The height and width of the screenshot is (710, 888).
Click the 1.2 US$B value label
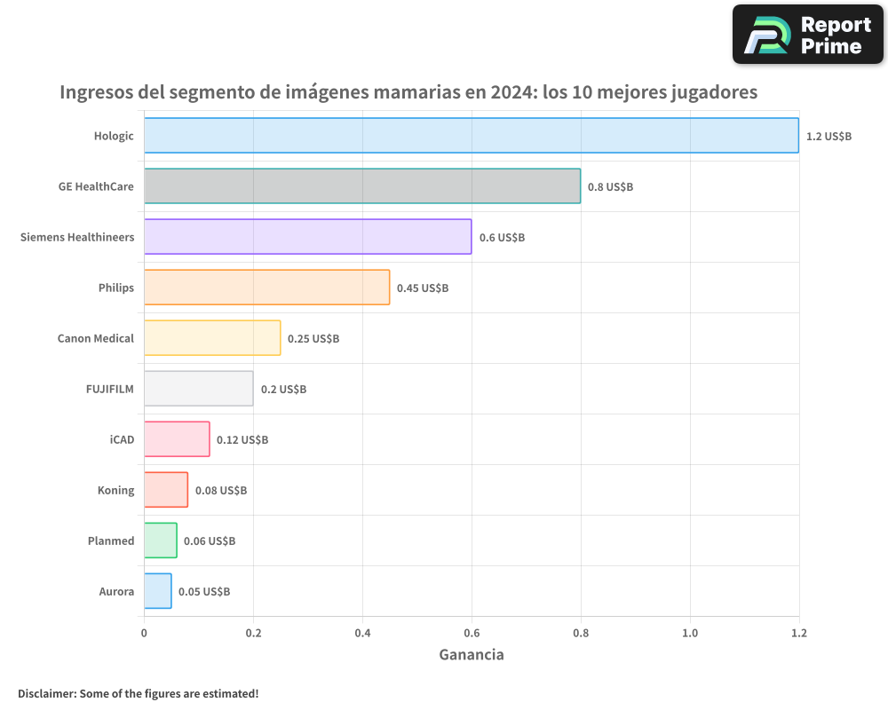830,136
